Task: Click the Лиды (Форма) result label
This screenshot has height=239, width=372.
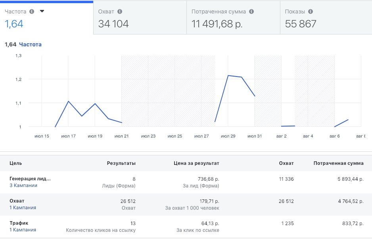Action: click(x=119, y=185)
